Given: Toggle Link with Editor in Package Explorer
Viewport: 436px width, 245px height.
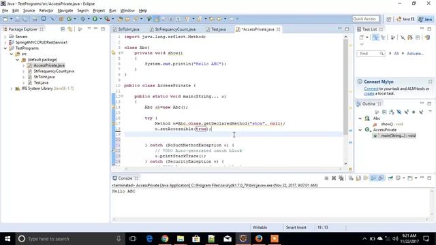Looking at the screenshot, I should tap(70, 29).
